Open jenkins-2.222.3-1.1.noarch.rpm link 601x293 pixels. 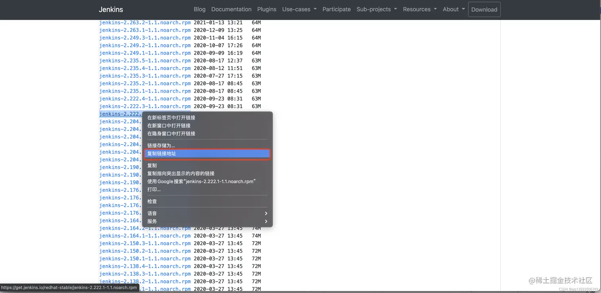coord(145,106)
